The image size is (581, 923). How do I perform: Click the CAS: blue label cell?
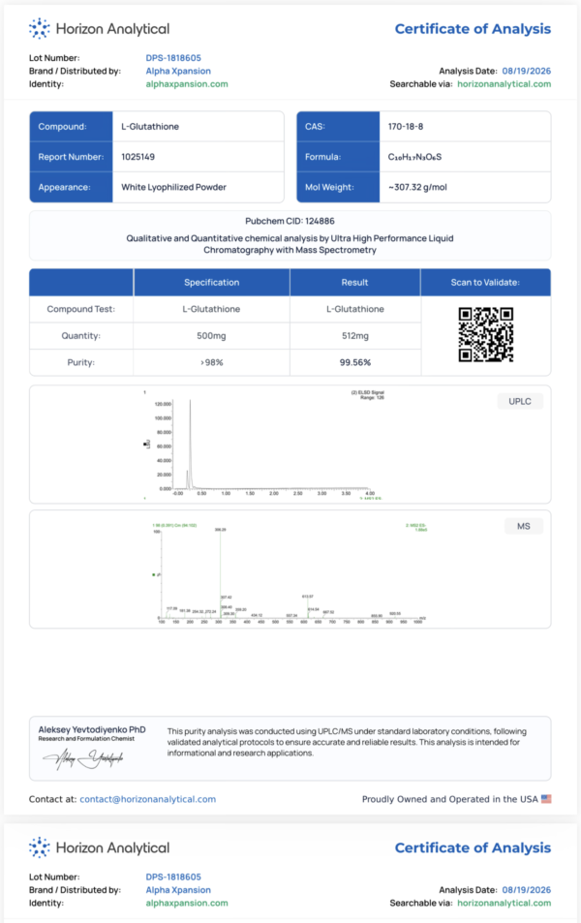click(x=339, y=127)
